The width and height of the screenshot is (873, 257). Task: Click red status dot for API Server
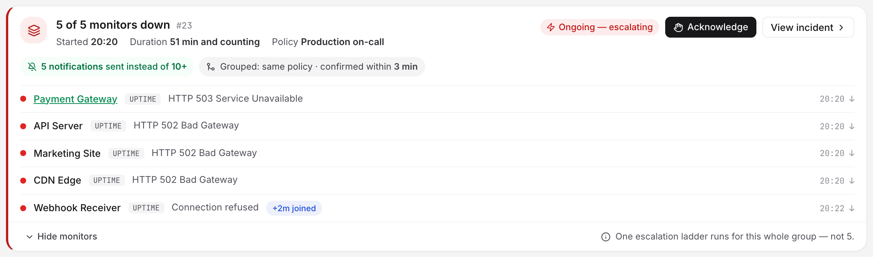23,126
